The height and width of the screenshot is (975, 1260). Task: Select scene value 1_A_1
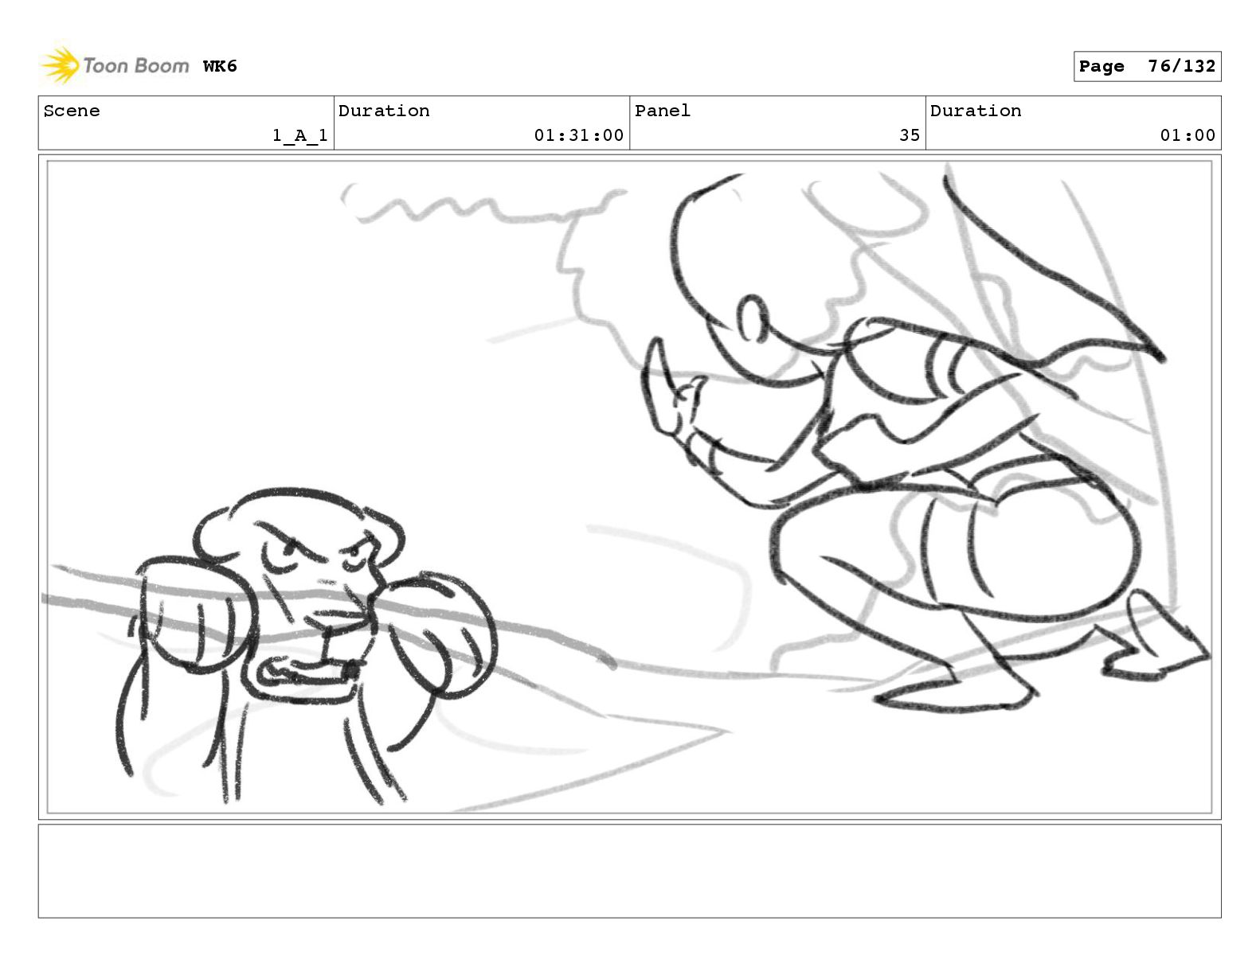(300, 135)
